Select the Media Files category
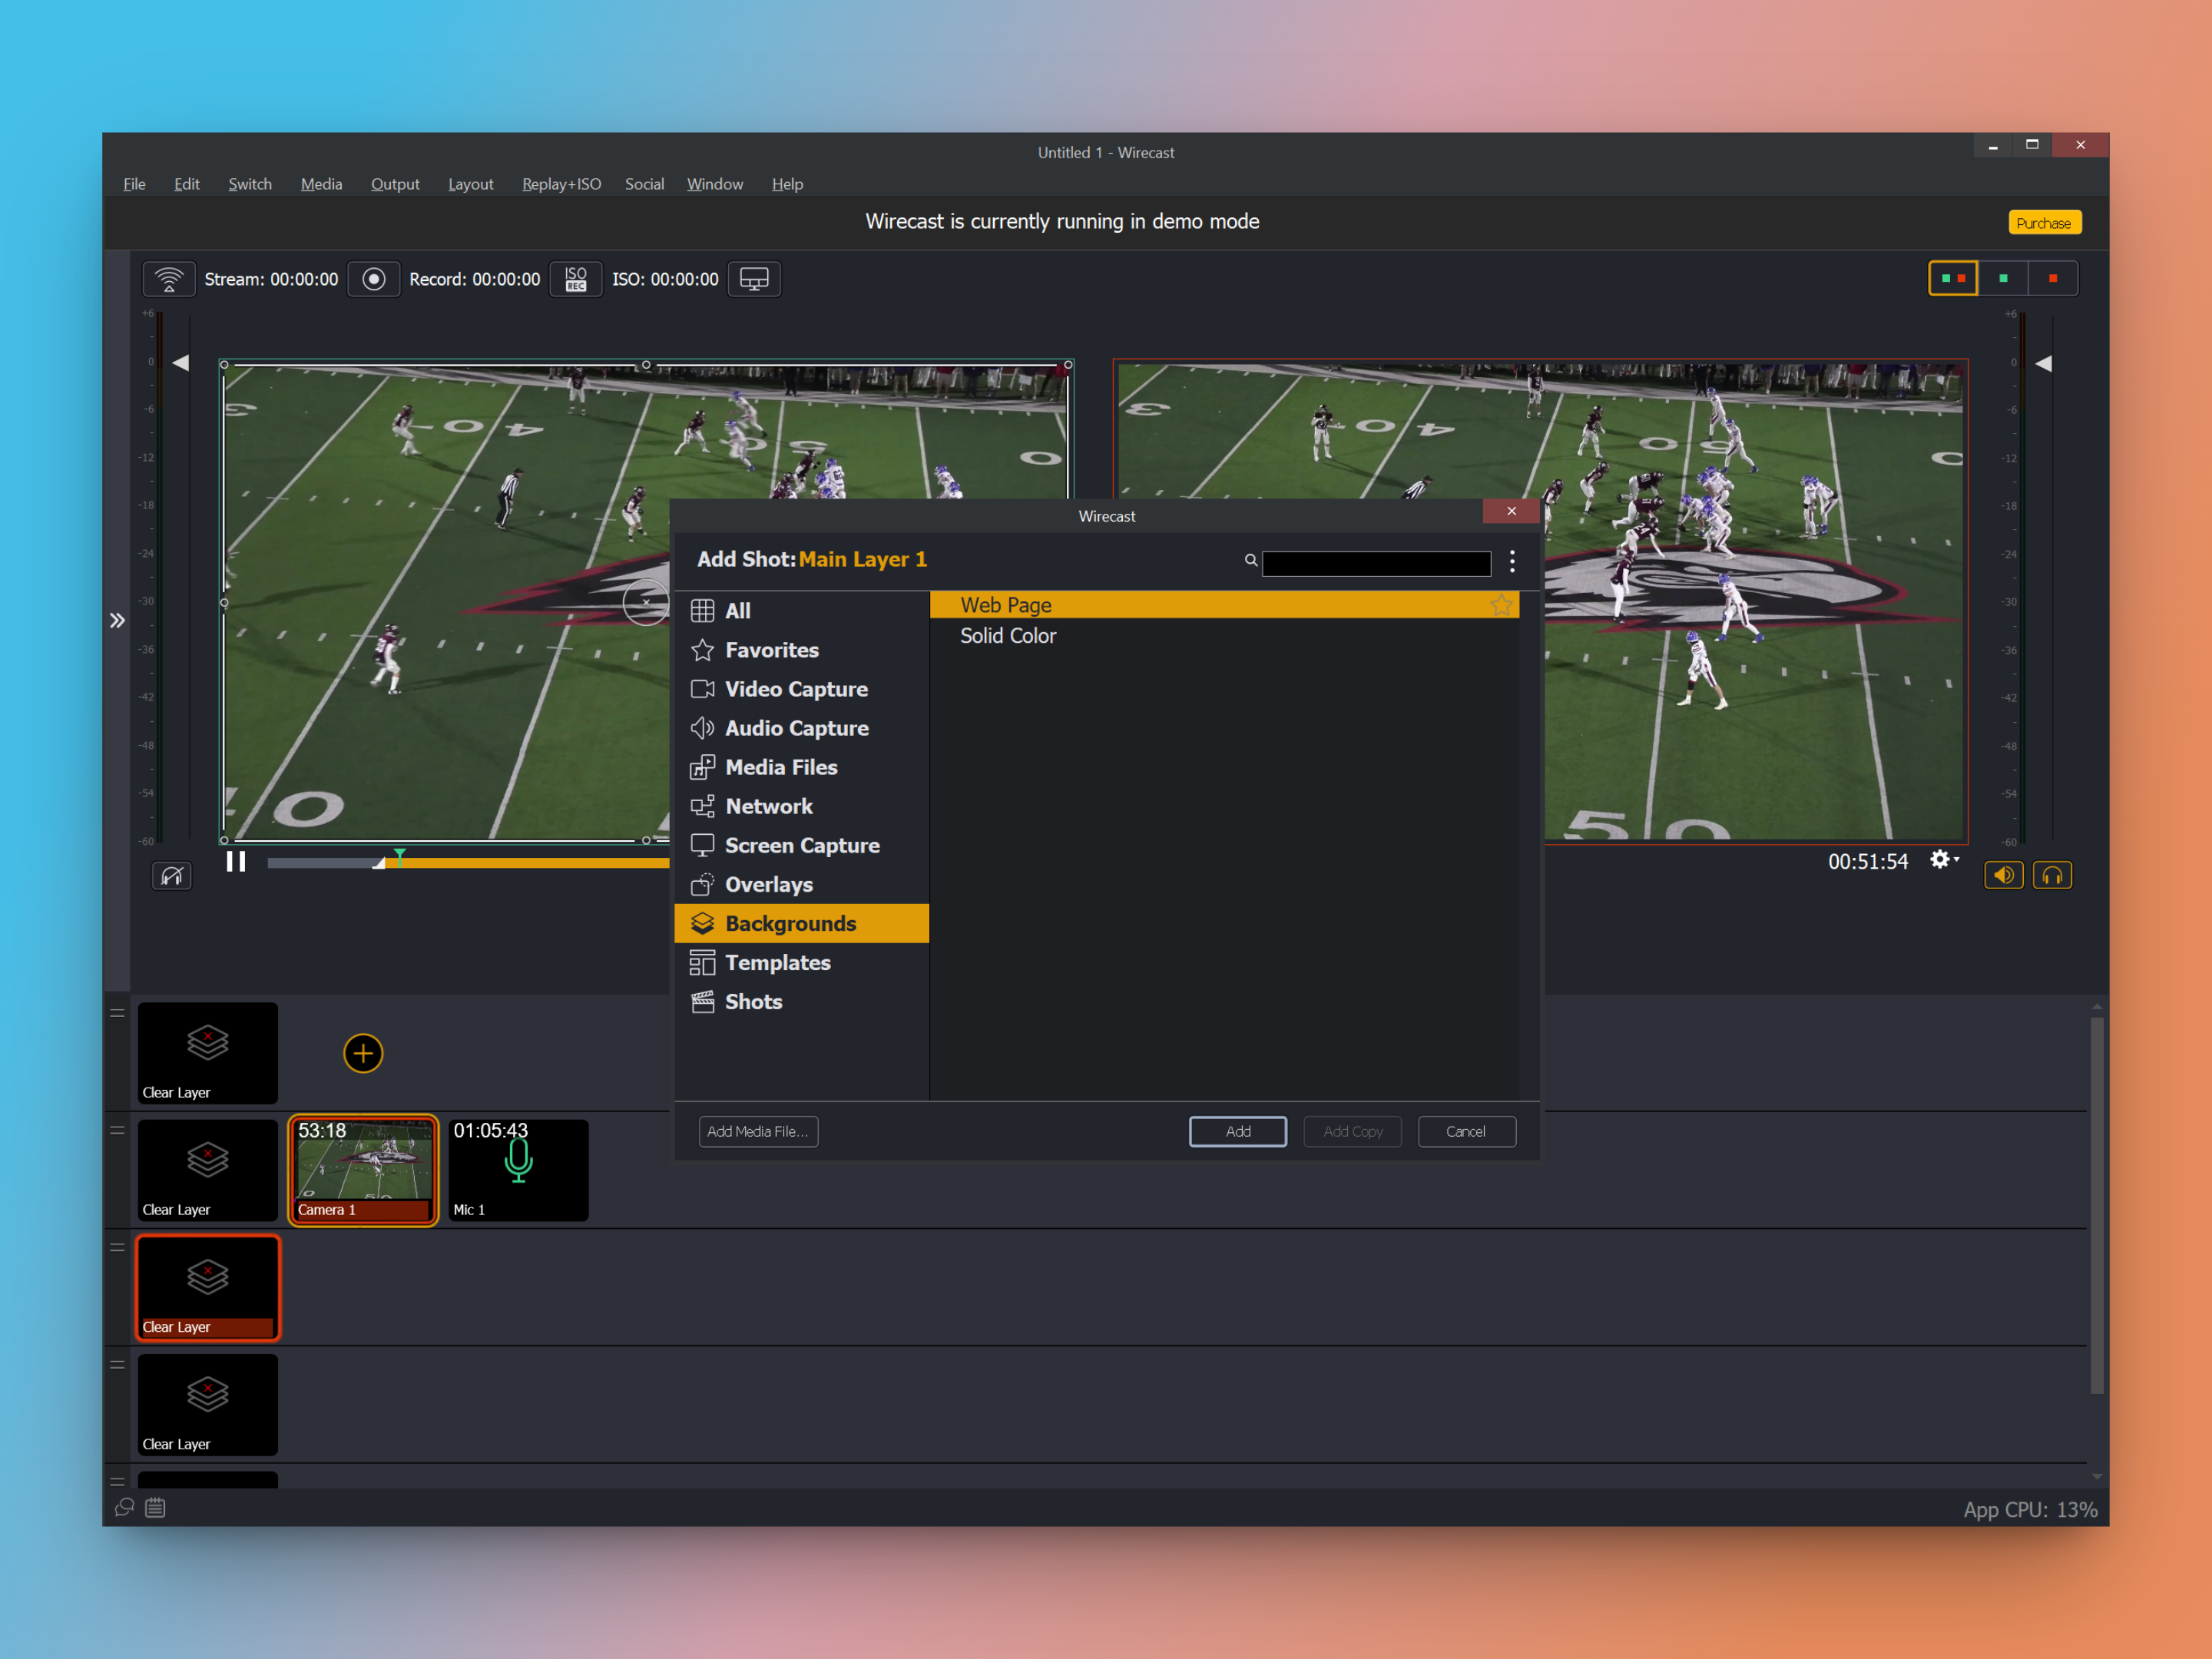 [x=802, y=767]
